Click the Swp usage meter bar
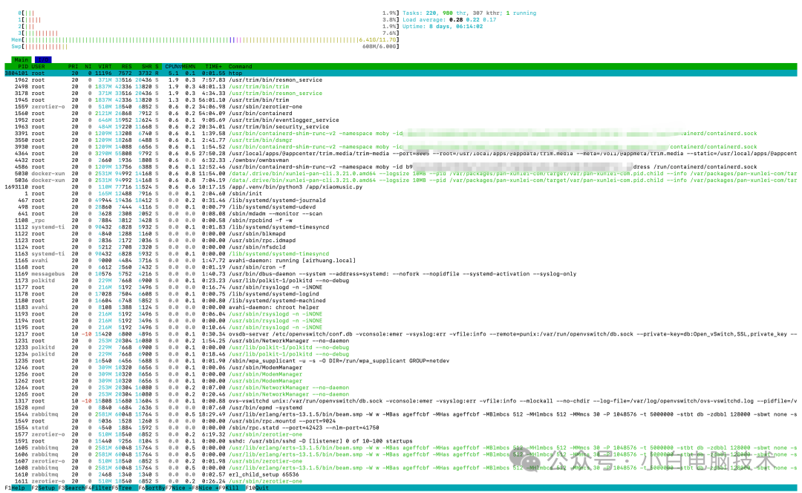 205,47
